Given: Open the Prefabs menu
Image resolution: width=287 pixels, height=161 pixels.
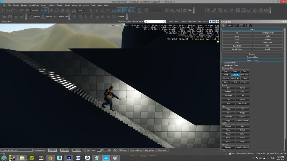Looking at the screenshot, I should pyautogui.click(x=52, y=5).
